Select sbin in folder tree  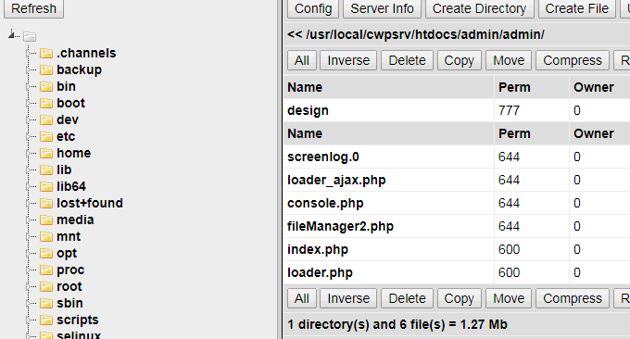click(69, 303)
